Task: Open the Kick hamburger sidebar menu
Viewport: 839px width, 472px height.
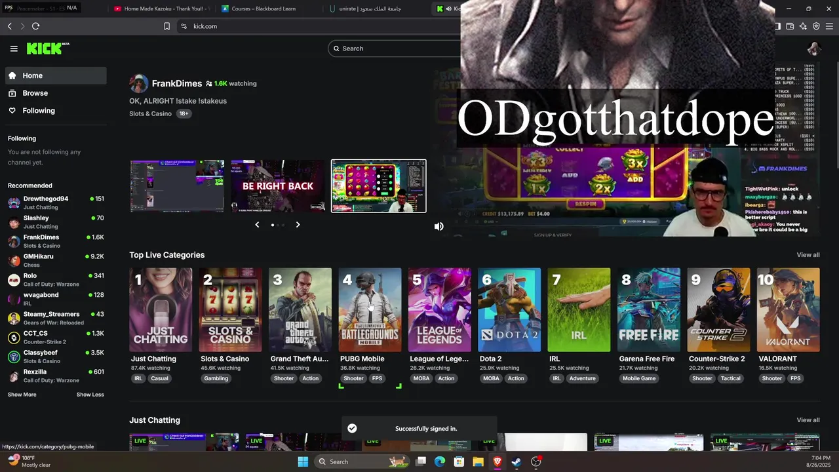Action: tap(14, 49)
